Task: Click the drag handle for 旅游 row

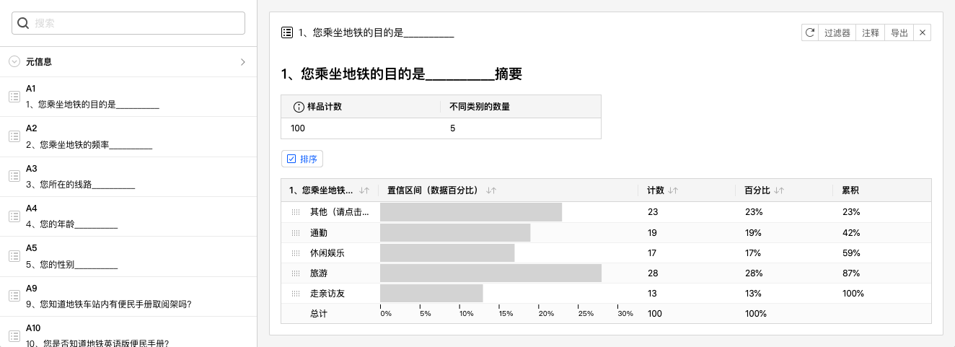Action: (296, 273)
